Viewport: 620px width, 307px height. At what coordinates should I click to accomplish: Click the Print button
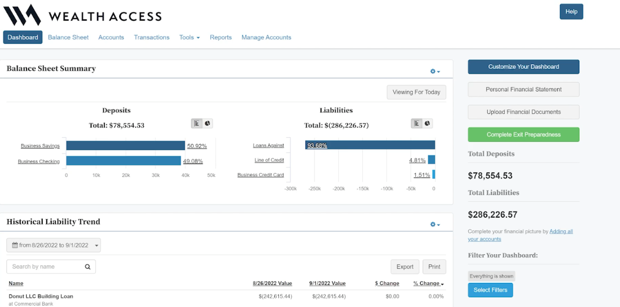click(435, 267)
